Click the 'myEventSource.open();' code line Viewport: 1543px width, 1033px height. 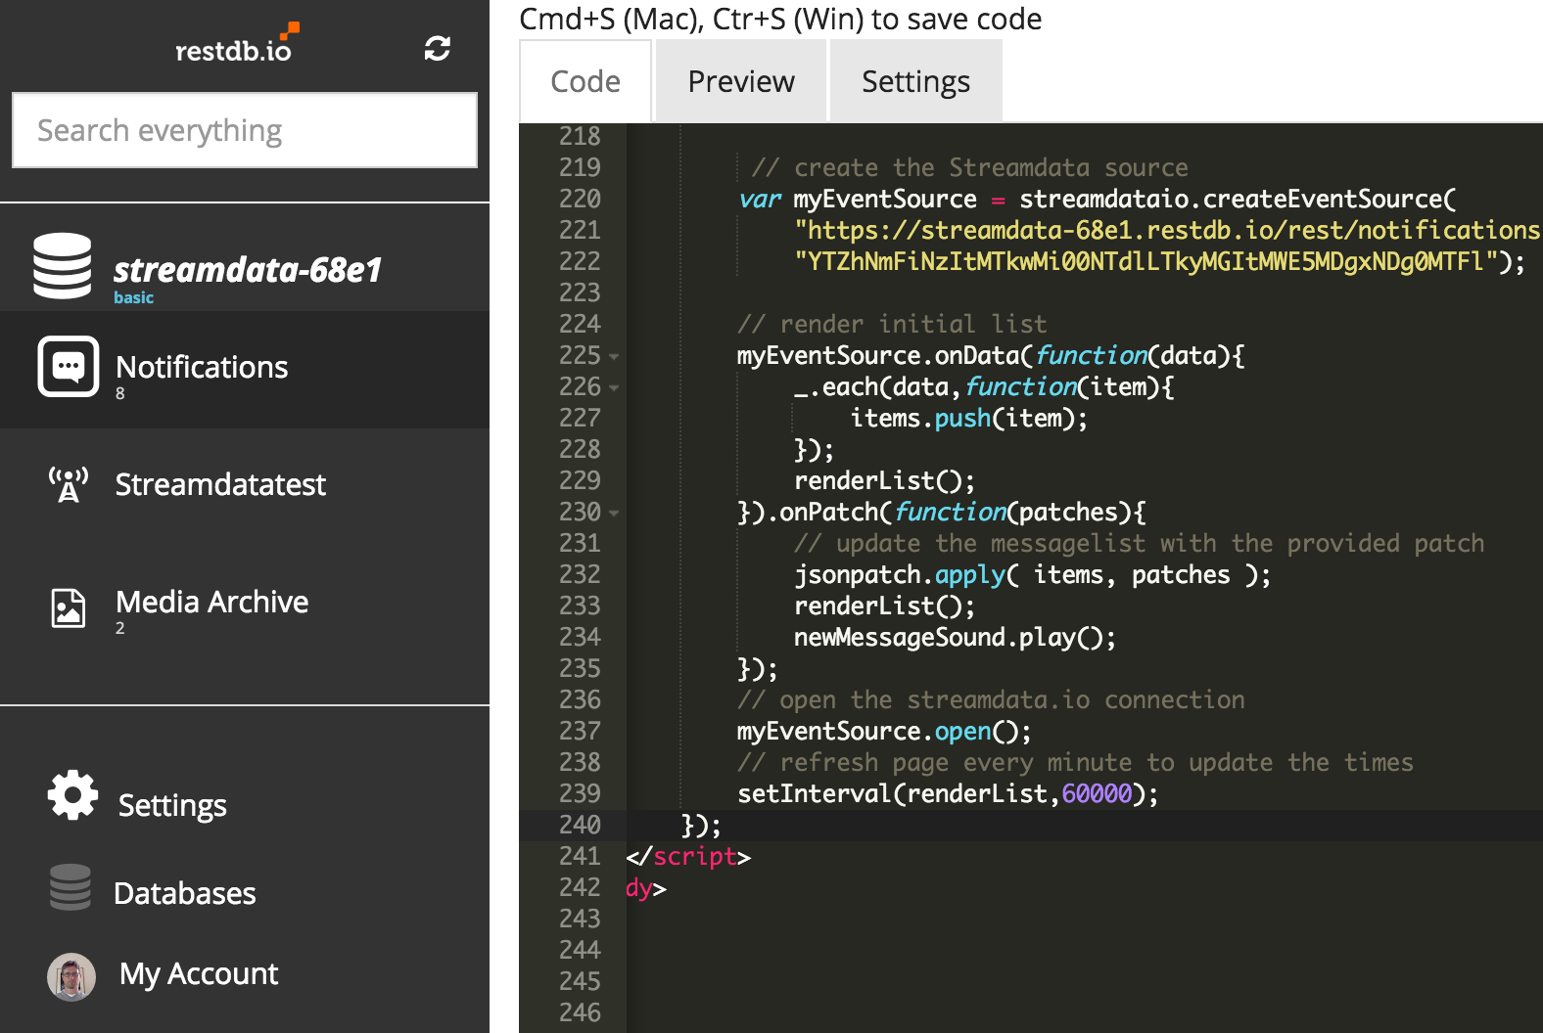tap(884, 731)
